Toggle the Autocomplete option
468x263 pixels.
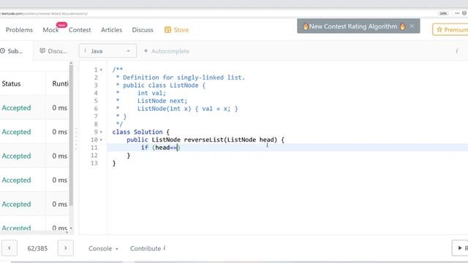tap(167, 51)
